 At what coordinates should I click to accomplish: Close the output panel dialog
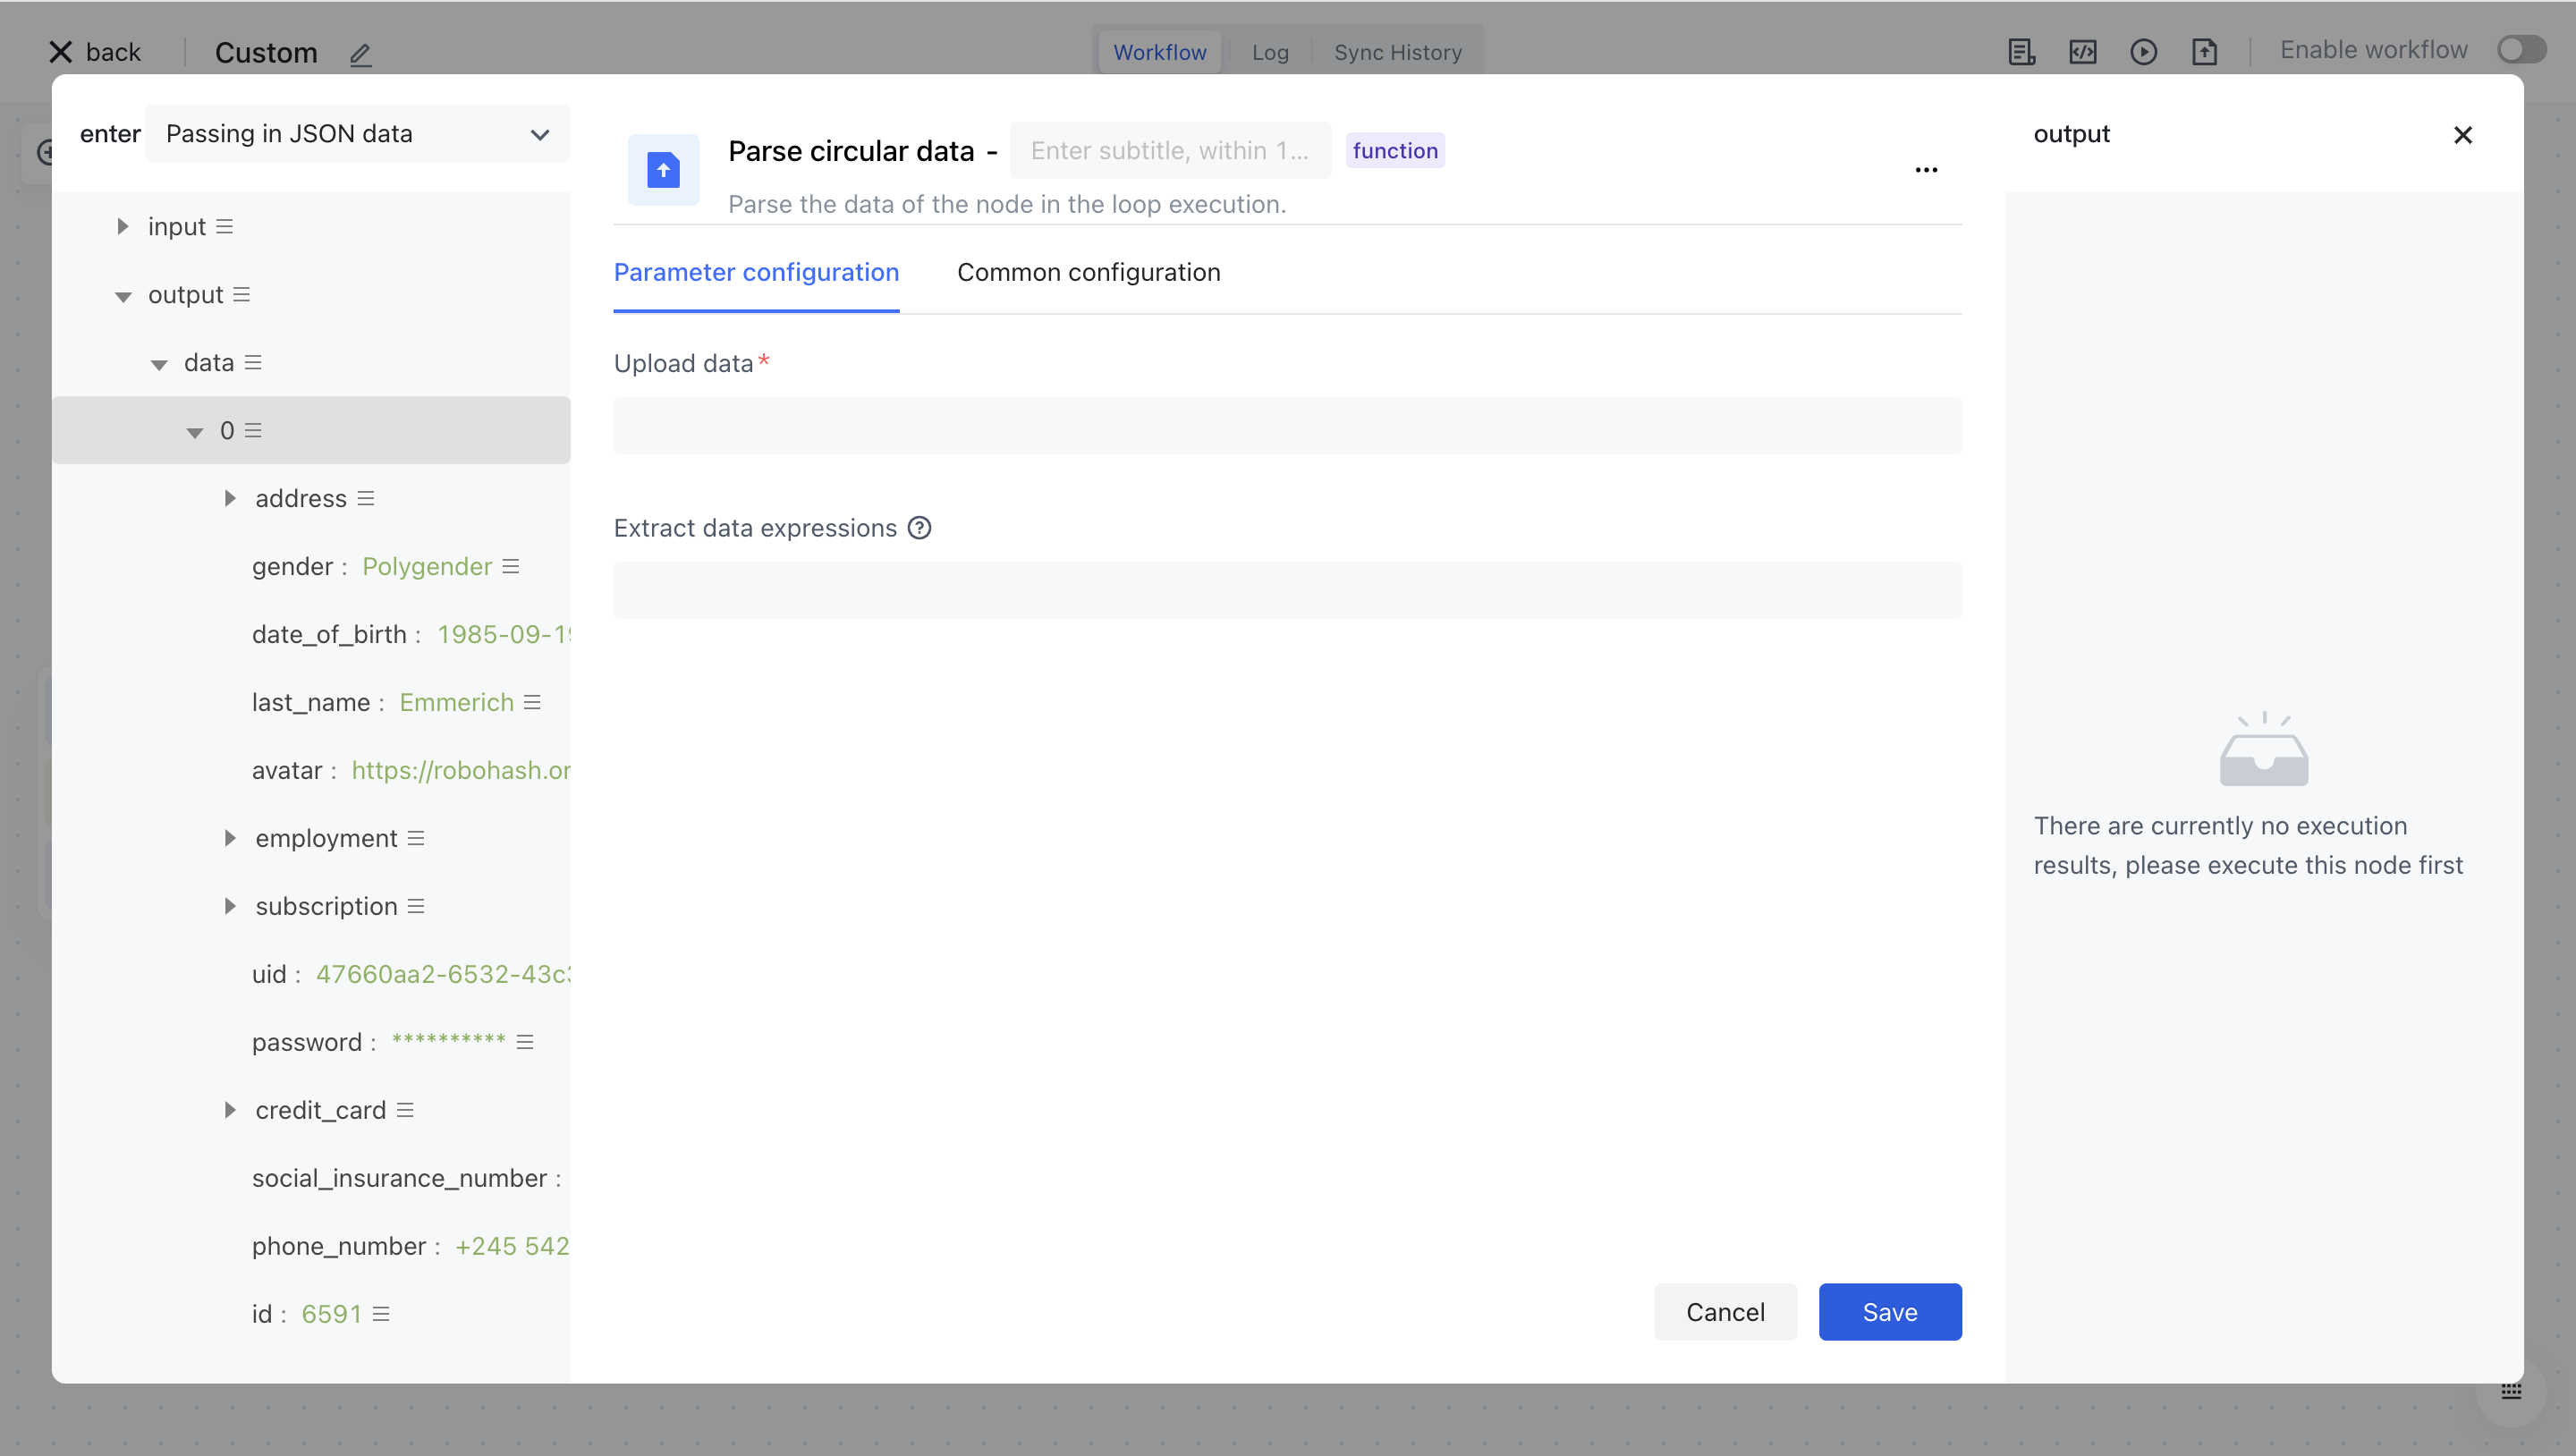point(2462,135)
